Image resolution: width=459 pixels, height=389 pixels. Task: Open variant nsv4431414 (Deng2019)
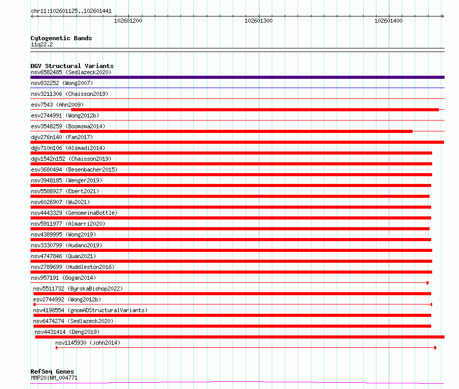click(x=67, y=332)
